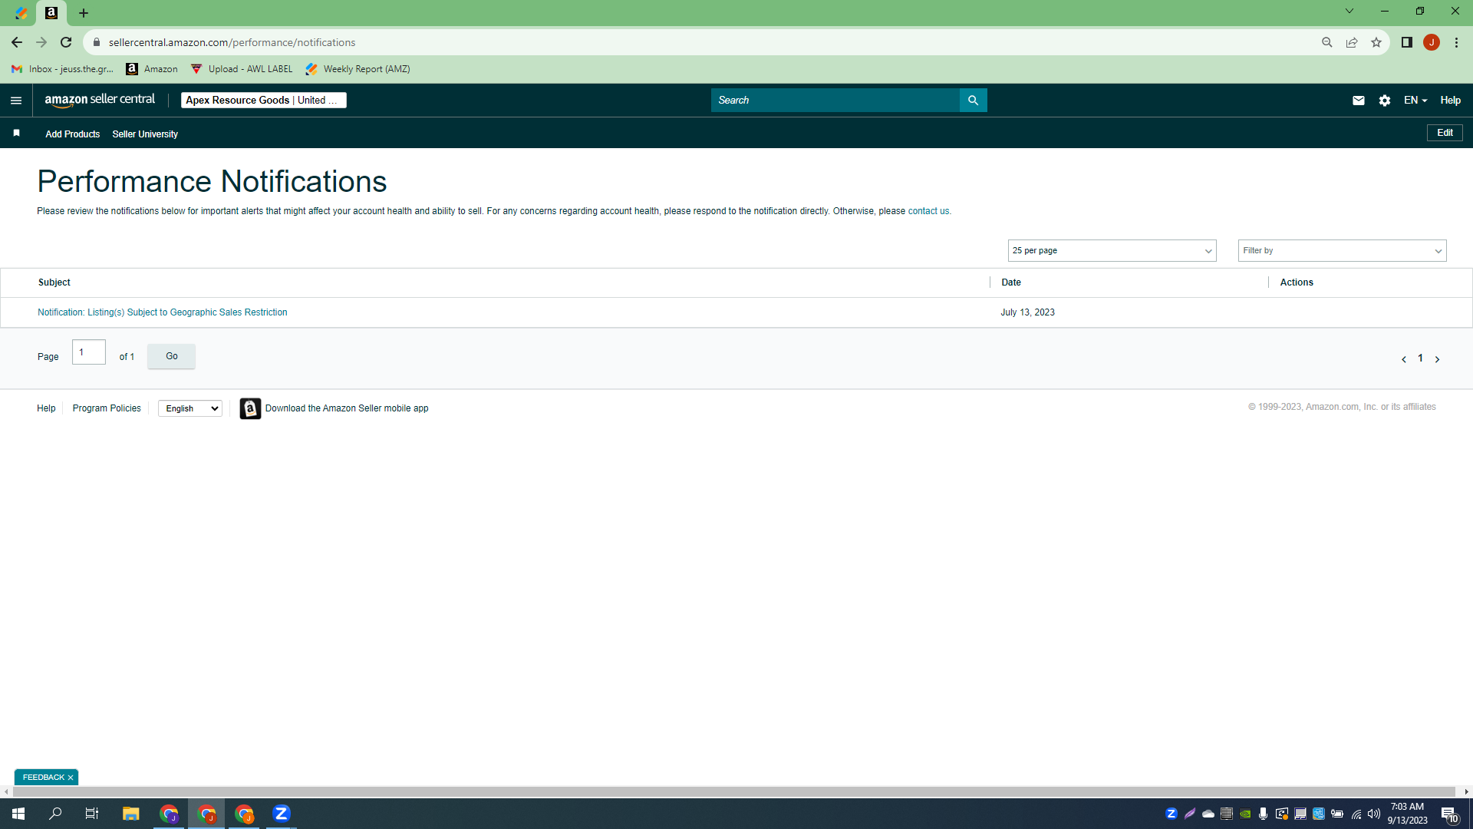
Task: Click the browser zoom magnifier icon
Action: tap(1327, 42)
